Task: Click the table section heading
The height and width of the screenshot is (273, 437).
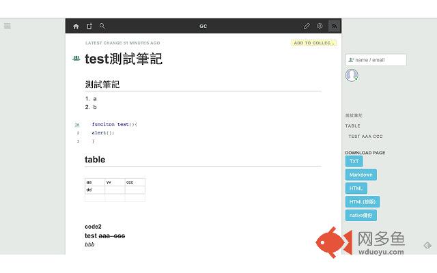Action: pyautogui.click(x=95, y=160)
